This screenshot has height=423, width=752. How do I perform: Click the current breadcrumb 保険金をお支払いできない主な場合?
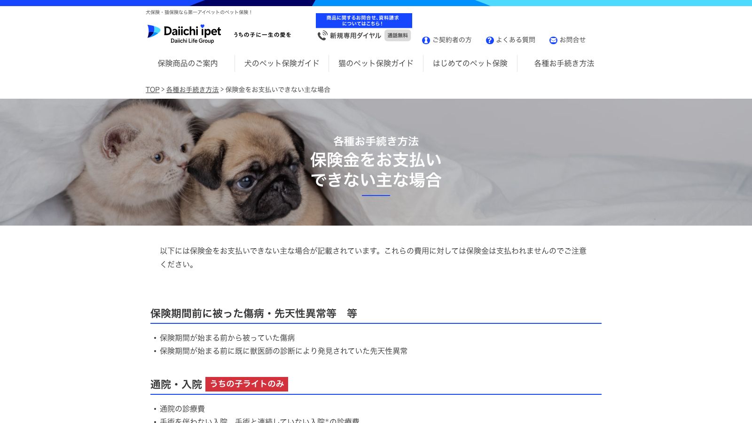278,90
